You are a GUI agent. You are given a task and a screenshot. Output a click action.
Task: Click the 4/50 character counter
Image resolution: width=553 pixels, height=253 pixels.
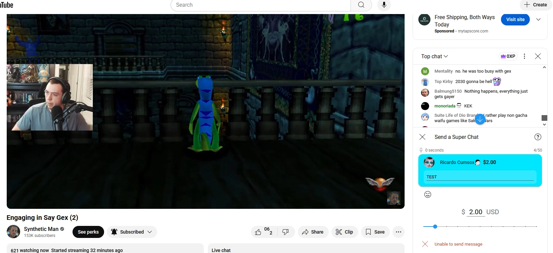pos(538,150)
